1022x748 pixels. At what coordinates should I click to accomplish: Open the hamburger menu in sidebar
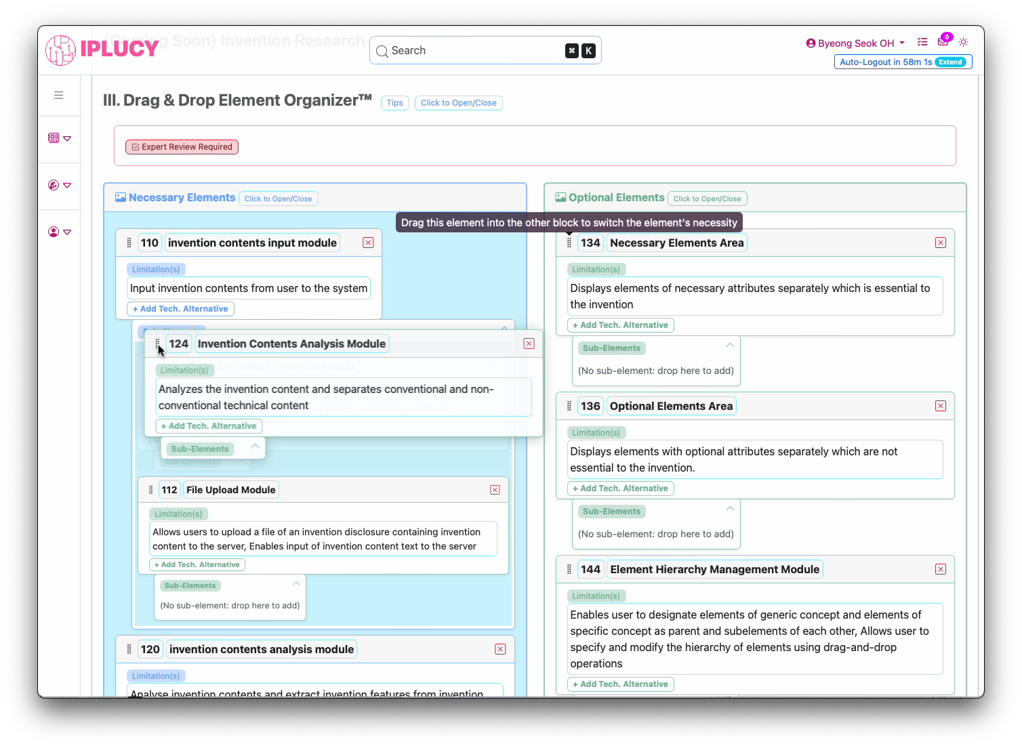pos(59,96)
